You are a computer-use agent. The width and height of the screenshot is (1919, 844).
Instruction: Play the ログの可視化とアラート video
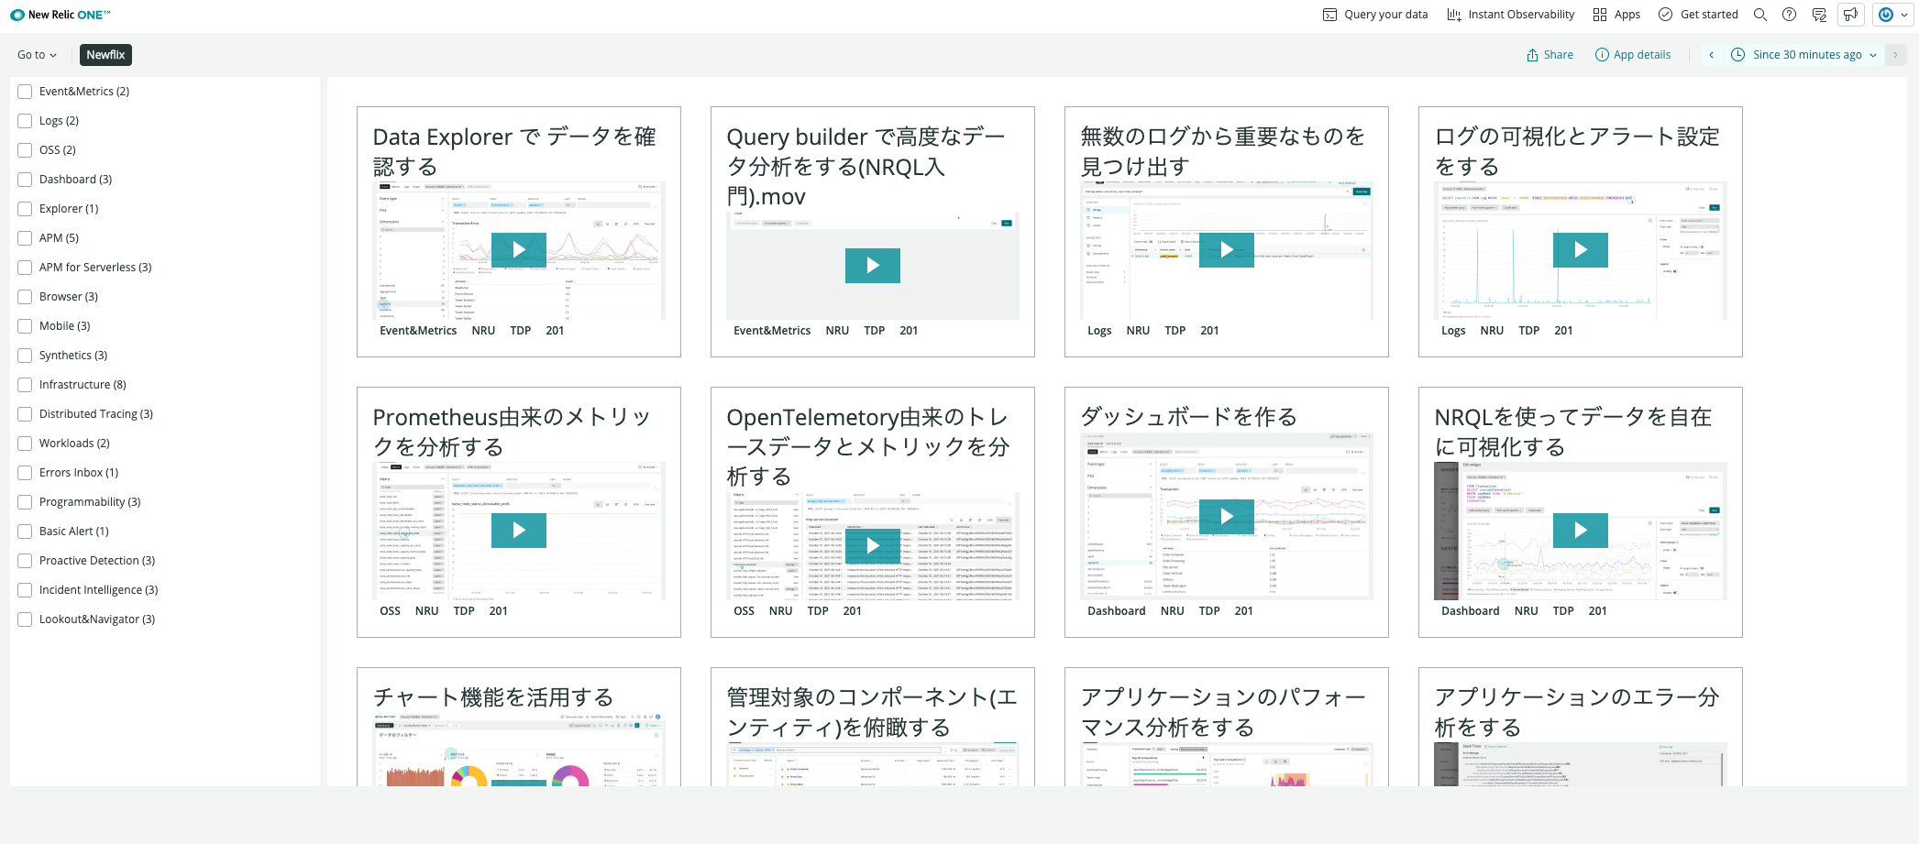click(x=1581, y=249)
